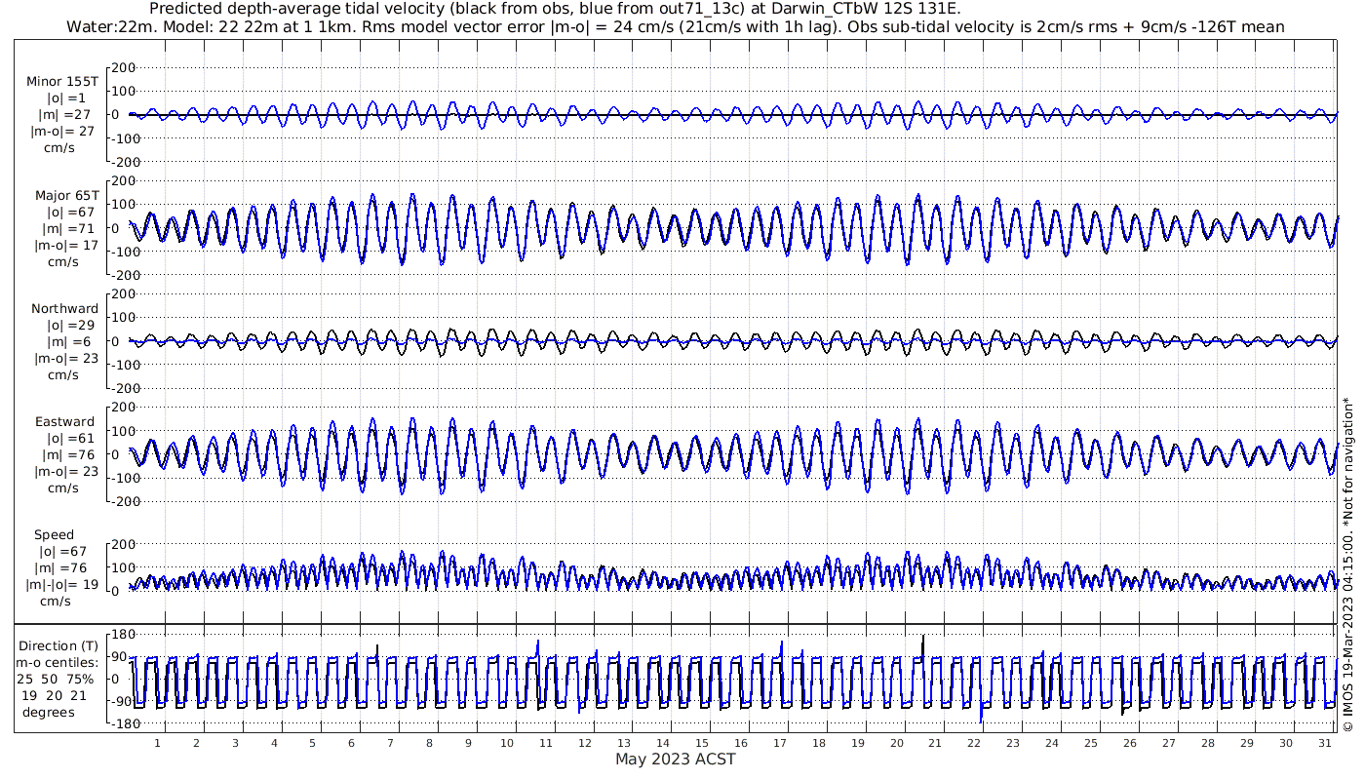The width and height of the screenshot is (1365, 780).
Task: Select the "Direction (T)" panel label
Action: coord(58,645)
